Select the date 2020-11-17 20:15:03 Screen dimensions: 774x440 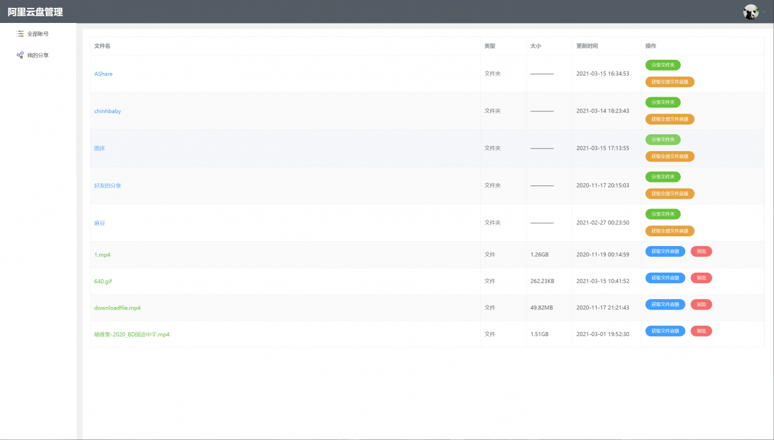(x=603, y=186)
